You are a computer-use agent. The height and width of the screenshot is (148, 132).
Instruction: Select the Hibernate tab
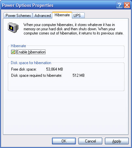pos(62,15)
